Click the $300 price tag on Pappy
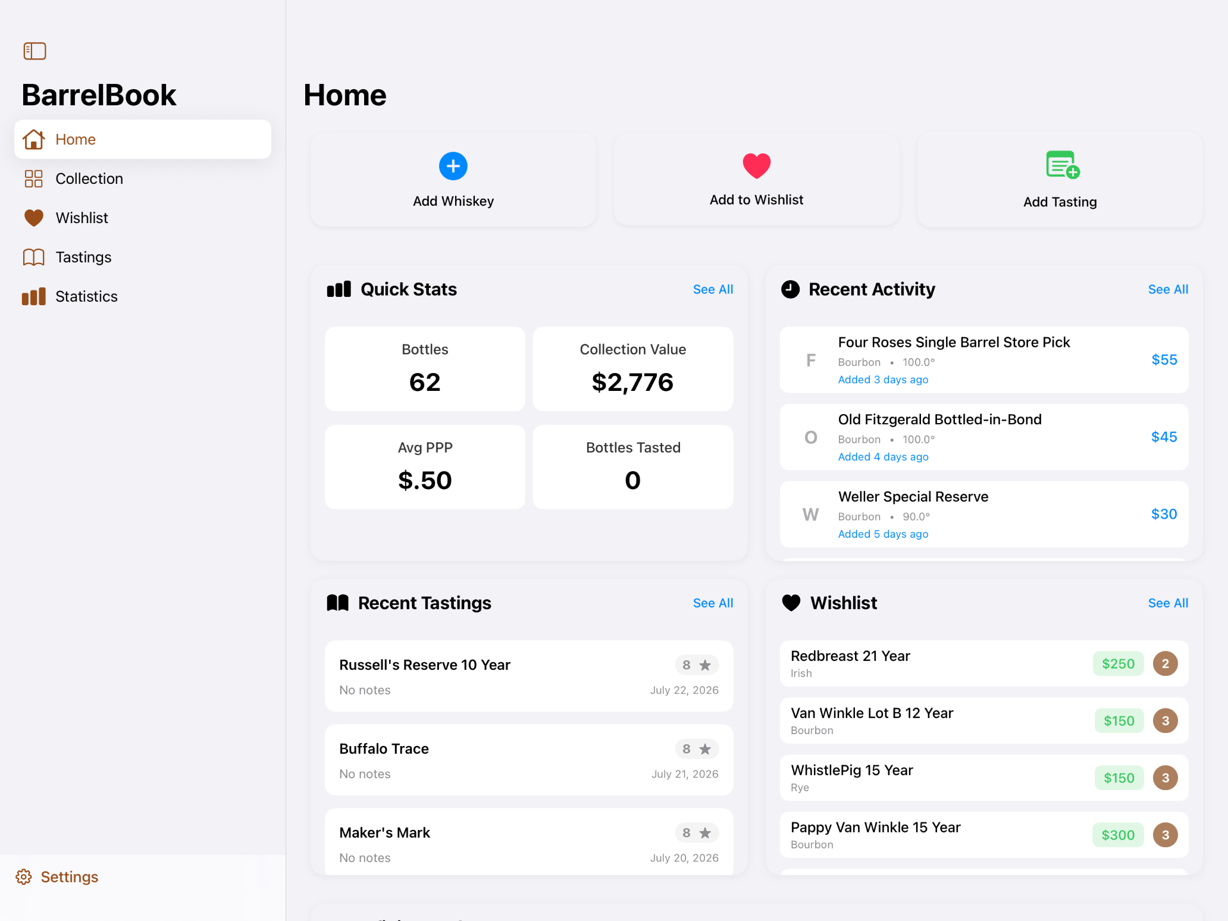The image size is (1228, 921). pos(1118,835)
